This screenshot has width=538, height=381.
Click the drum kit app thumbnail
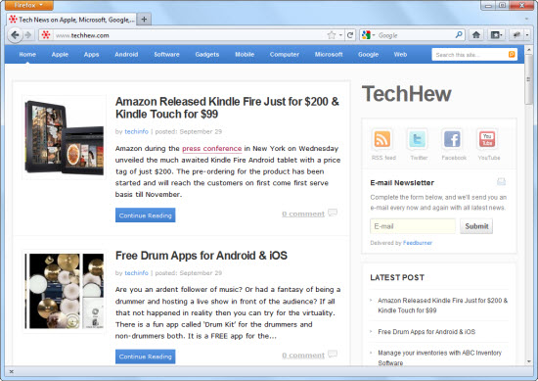point(65,291)
